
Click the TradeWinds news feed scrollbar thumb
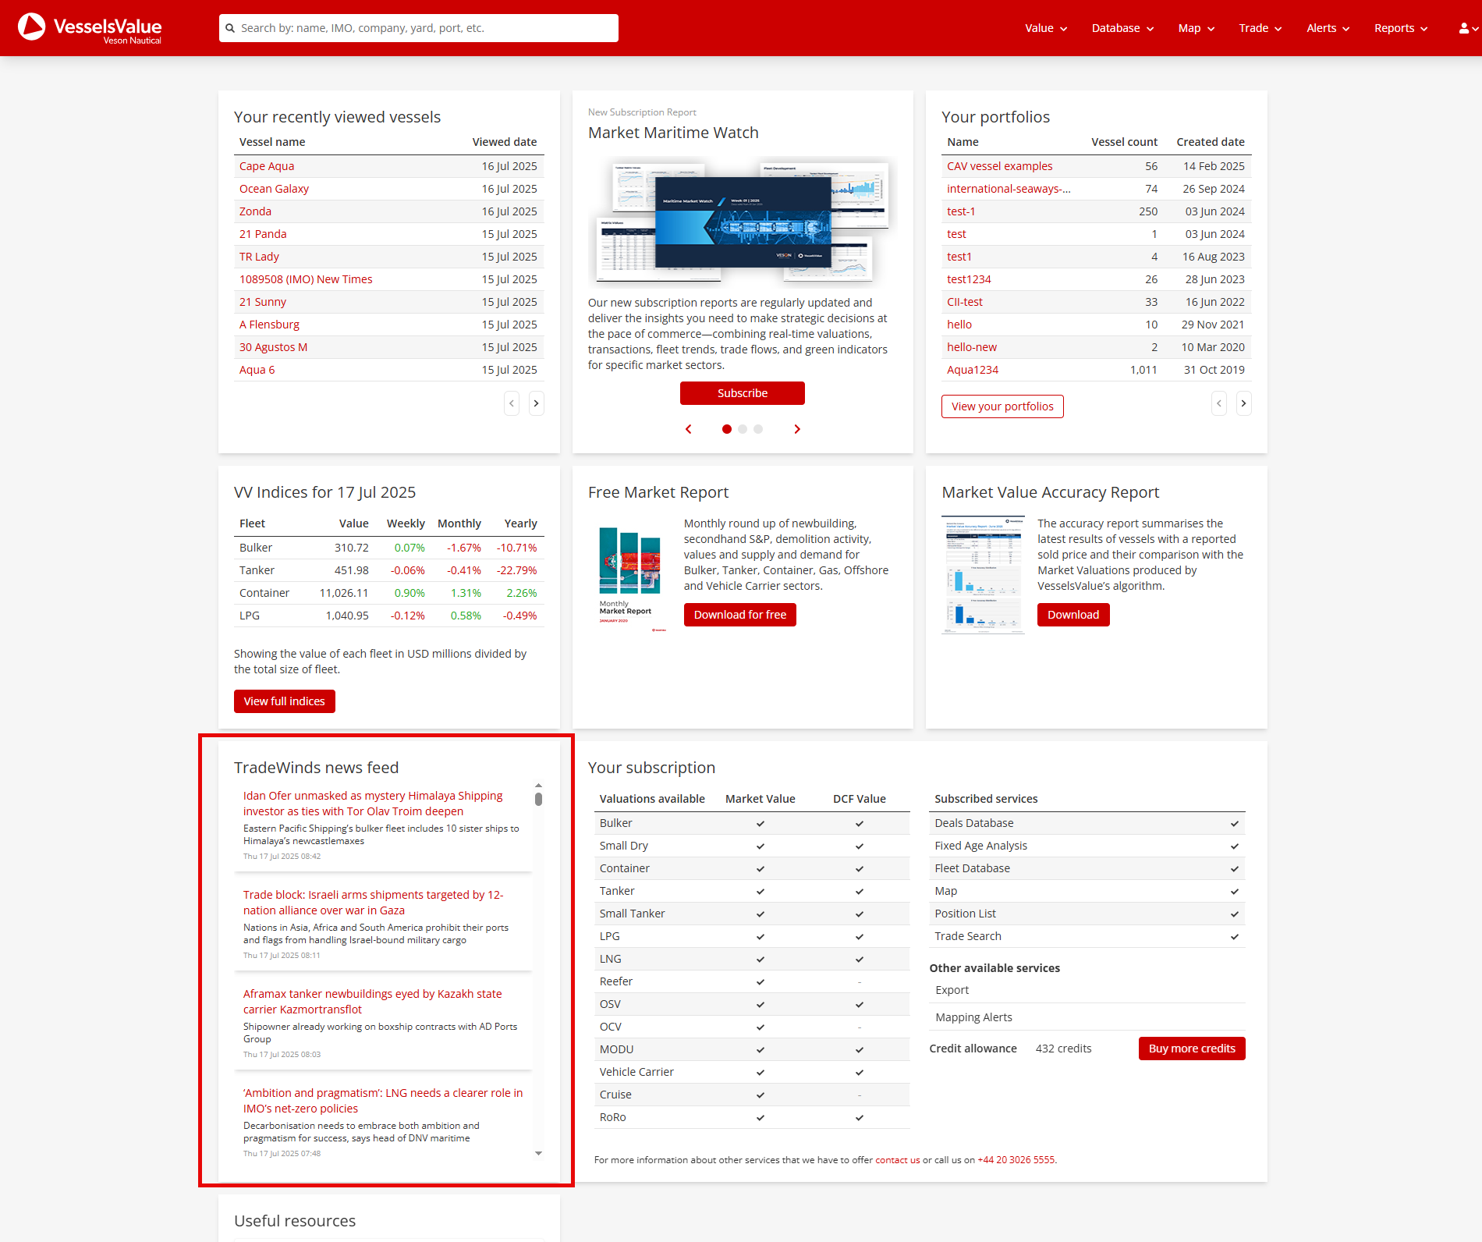tap(538, 799)
